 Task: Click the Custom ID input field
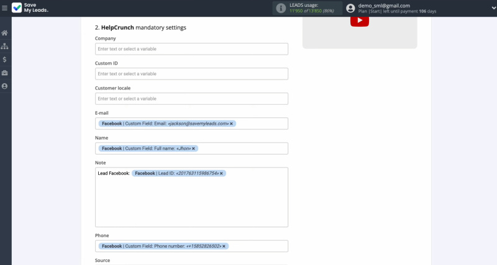coord(191,74)
